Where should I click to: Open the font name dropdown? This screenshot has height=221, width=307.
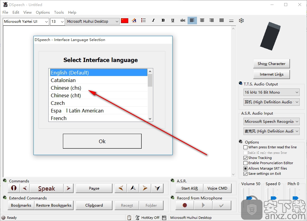47,22
